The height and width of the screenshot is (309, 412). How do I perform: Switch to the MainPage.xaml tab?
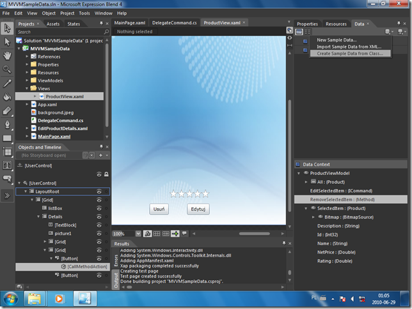click(129, 23)
